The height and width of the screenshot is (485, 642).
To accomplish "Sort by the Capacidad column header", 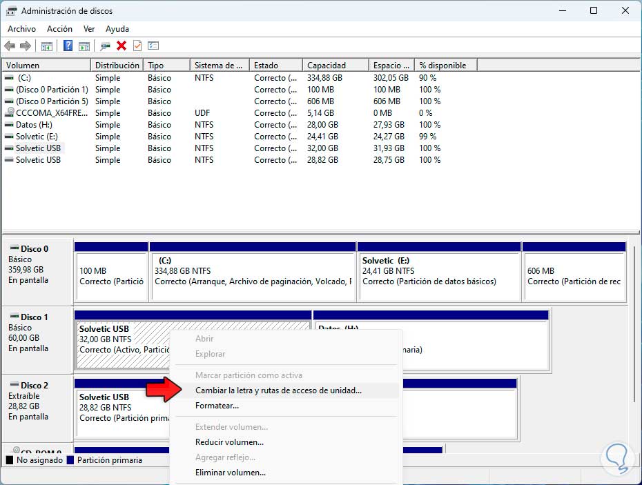I will [x=335, y=65].
